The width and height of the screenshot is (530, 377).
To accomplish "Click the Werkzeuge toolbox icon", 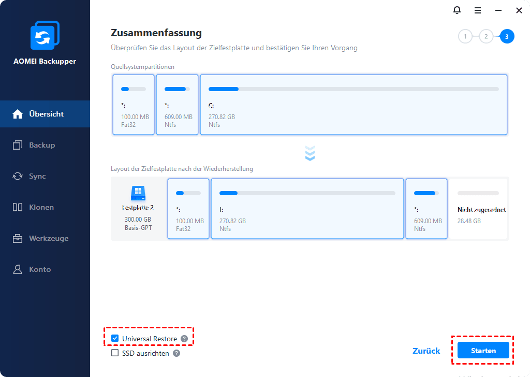I will 18,238.
